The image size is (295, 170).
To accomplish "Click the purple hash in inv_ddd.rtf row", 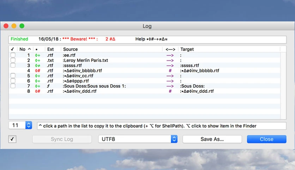I will [x=170, y=91].
